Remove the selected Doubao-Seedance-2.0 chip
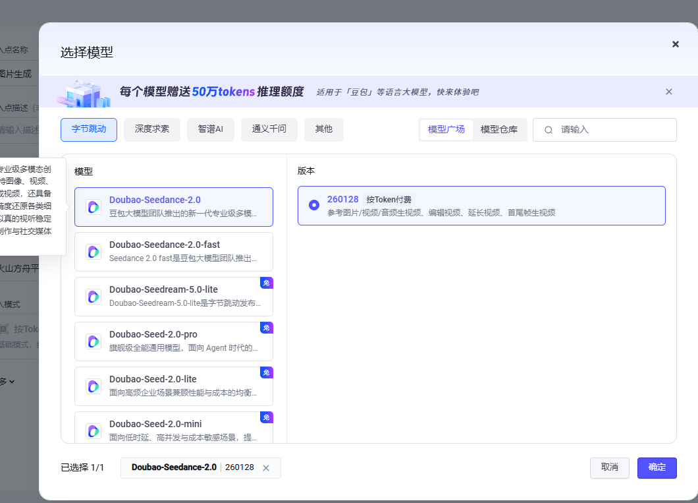Viewport: 698px width, 503px height. click(266, 468)
